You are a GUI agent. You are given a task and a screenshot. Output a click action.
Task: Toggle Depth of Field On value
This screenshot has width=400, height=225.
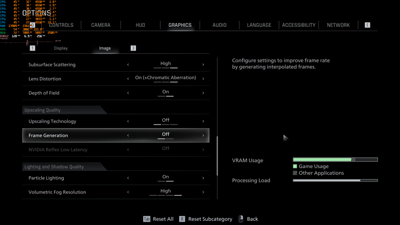click(165, 92)
